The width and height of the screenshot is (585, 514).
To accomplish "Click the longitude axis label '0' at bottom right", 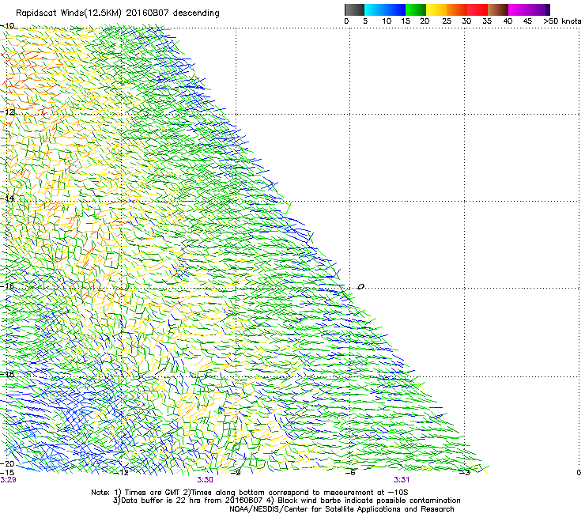I will coord(579,473).
